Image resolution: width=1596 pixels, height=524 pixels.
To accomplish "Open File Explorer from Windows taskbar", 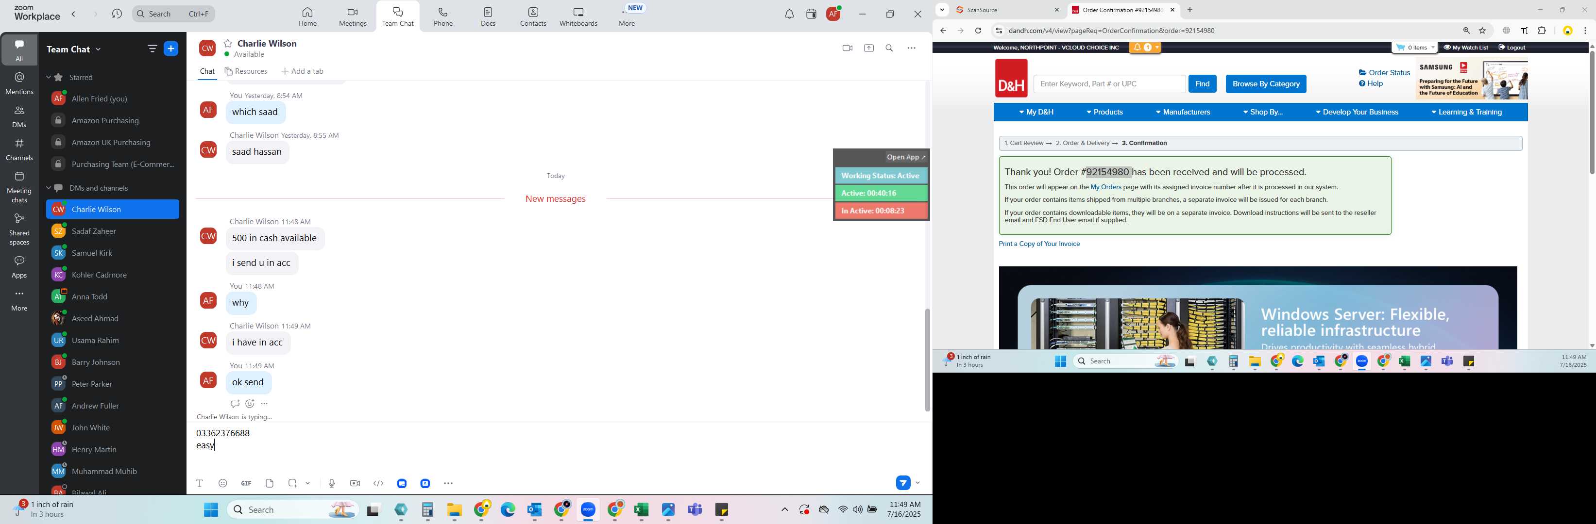I will click(454, 510).
